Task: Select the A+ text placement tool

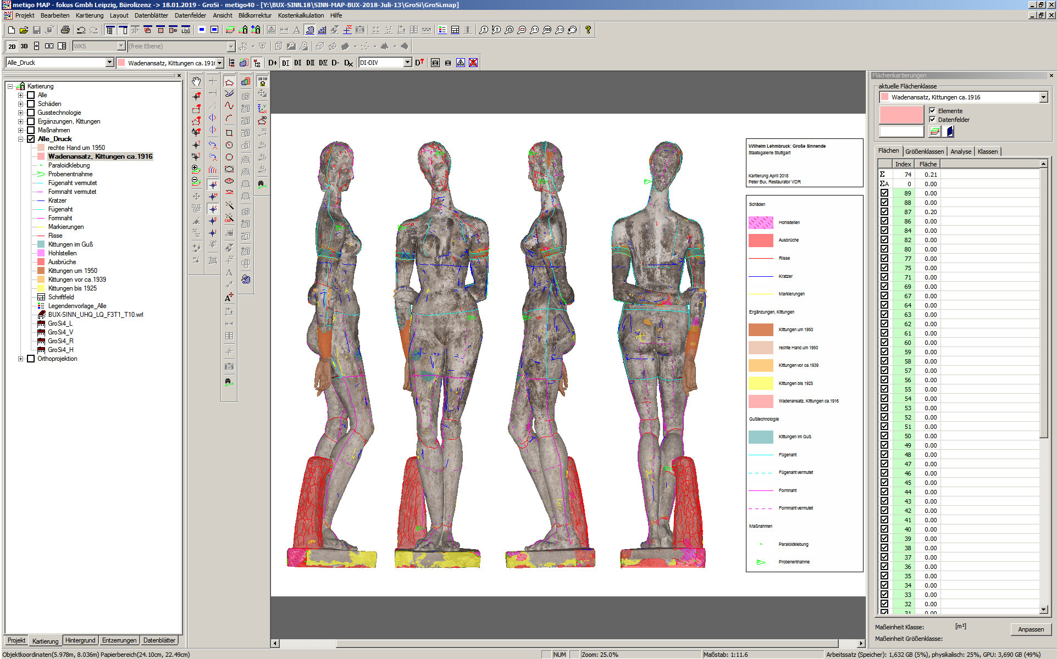Action: point(229,298)
